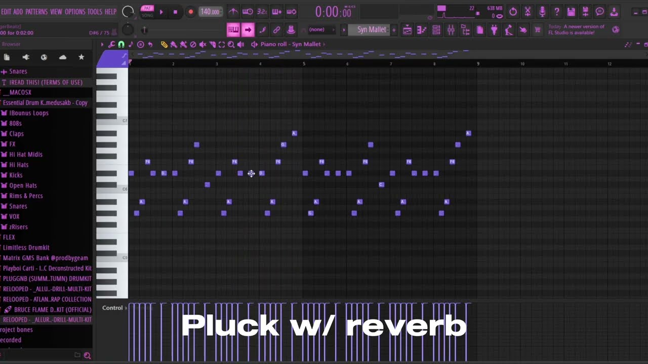Toggle the green magnet snap icon
The height and width of the screenshot is (364, 648).
point(121,44)
